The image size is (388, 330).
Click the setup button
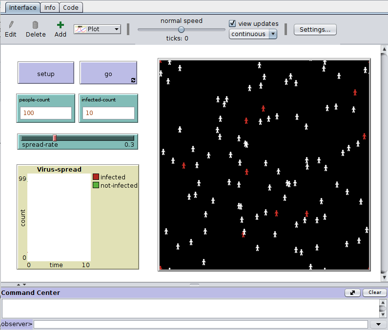click(46, 73)
